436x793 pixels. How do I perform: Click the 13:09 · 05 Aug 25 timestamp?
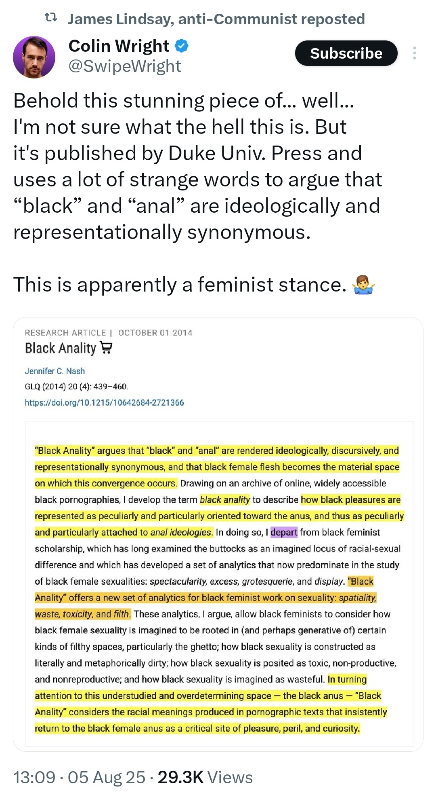click(x=79, y=777)
